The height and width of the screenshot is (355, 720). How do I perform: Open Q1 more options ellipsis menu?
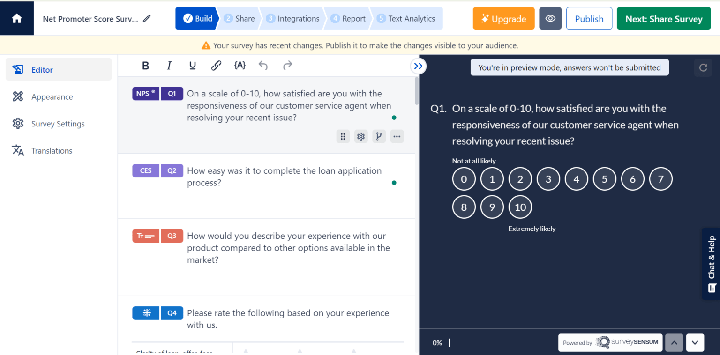[397, 137]
